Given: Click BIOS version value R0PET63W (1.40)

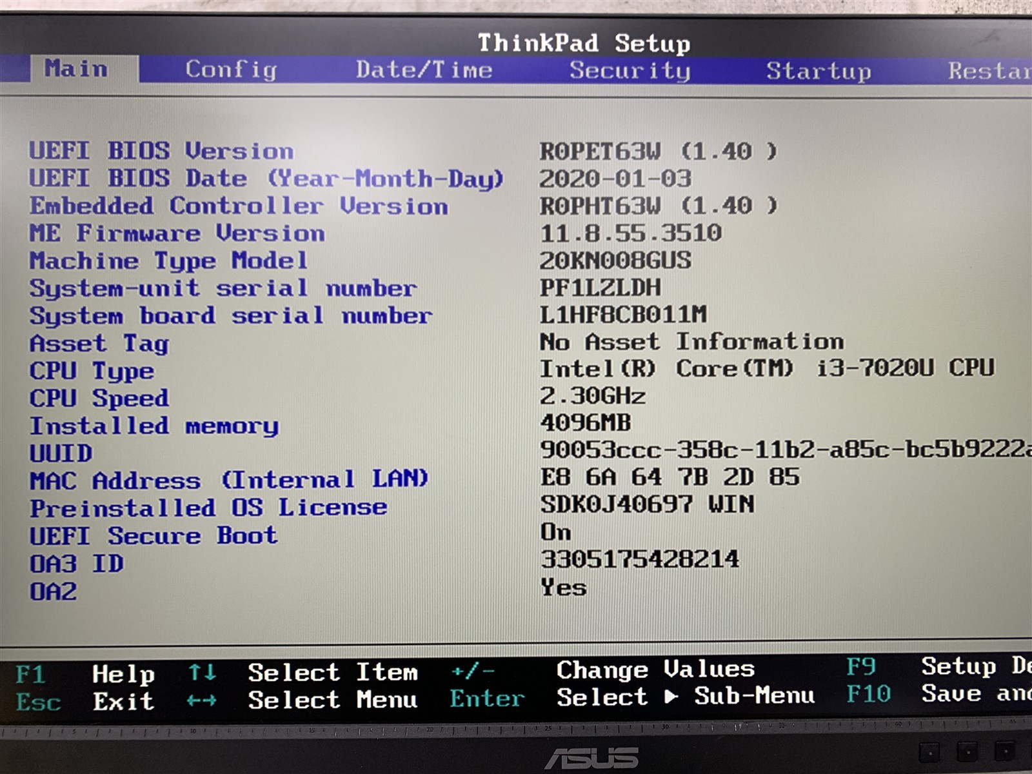Looking at the screenshot, I should pos(659,152).
